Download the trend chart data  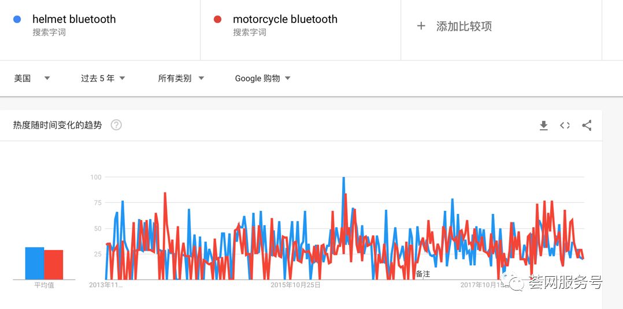543,126
